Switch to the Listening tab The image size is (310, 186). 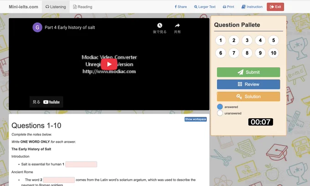56,7
